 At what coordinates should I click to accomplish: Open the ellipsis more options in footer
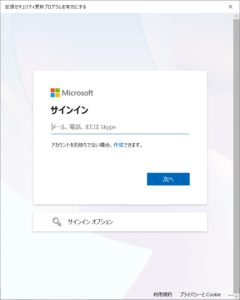[231, 295]
